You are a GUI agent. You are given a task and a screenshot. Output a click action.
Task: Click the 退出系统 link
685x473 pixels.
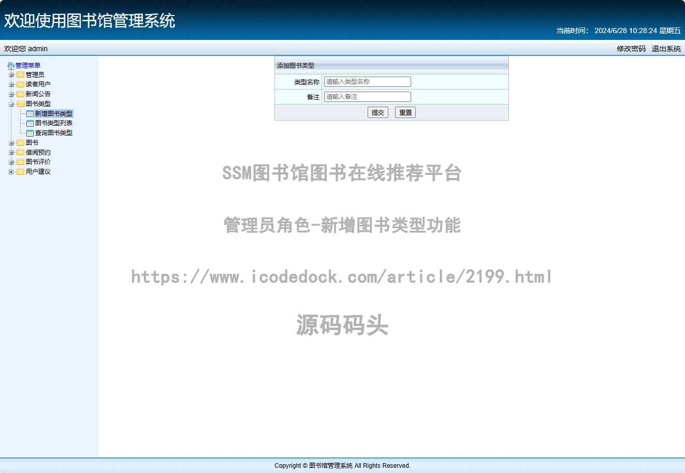tap(666, 49)
